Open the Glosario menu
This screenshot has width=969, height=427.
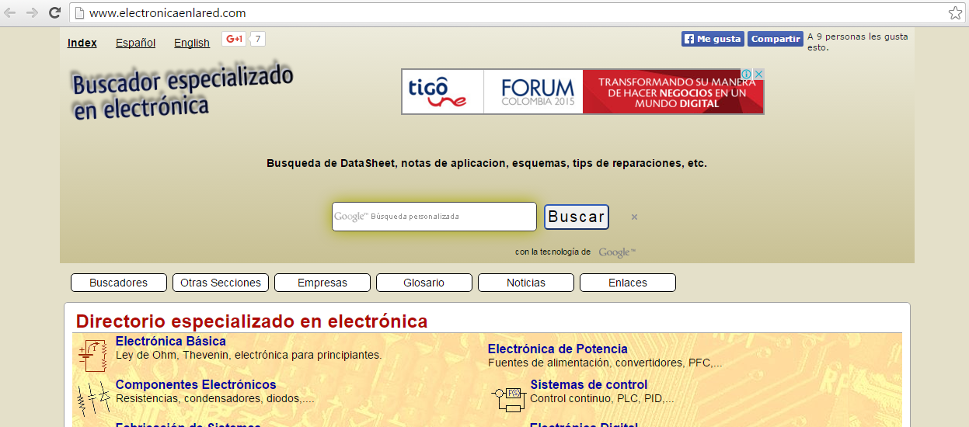pyautogui.click(x=424, y=283)
